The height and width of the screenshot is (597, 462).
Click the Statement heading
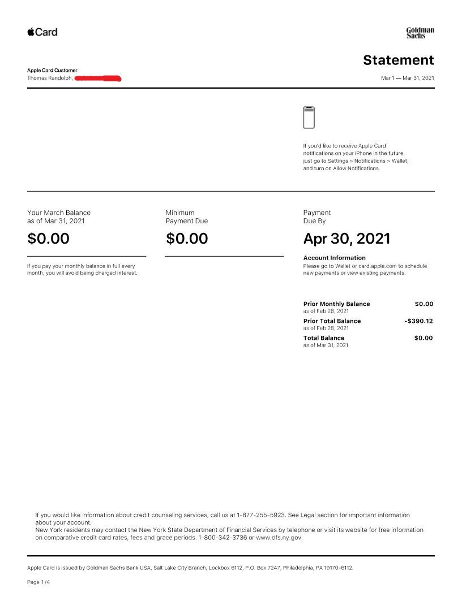coord(399,60)
